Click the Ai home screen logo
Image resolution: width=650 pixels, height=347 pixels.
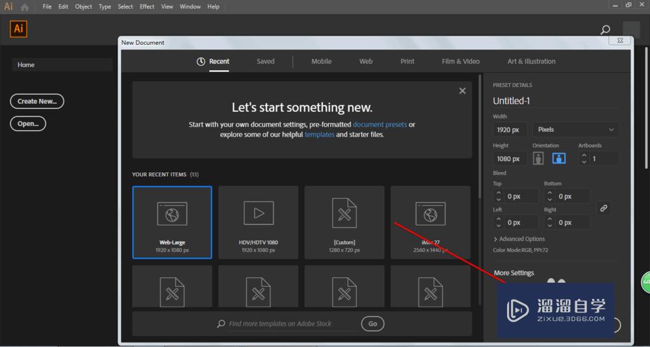coord(18,29)
